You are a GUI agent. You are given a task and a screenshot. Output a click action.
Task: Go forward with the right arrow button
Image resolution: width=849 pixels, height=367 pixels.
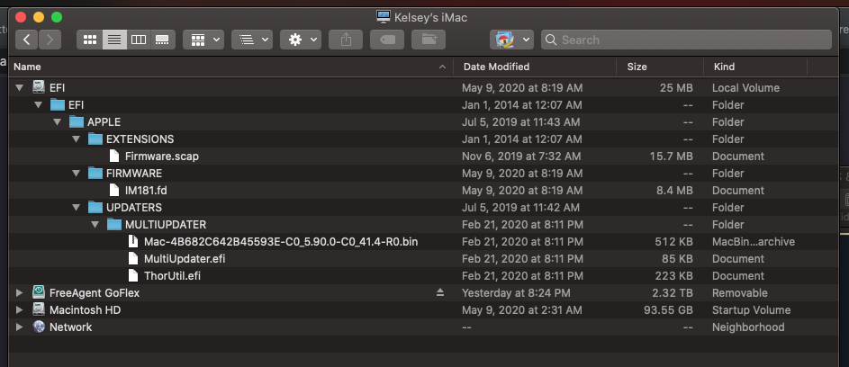50,40
